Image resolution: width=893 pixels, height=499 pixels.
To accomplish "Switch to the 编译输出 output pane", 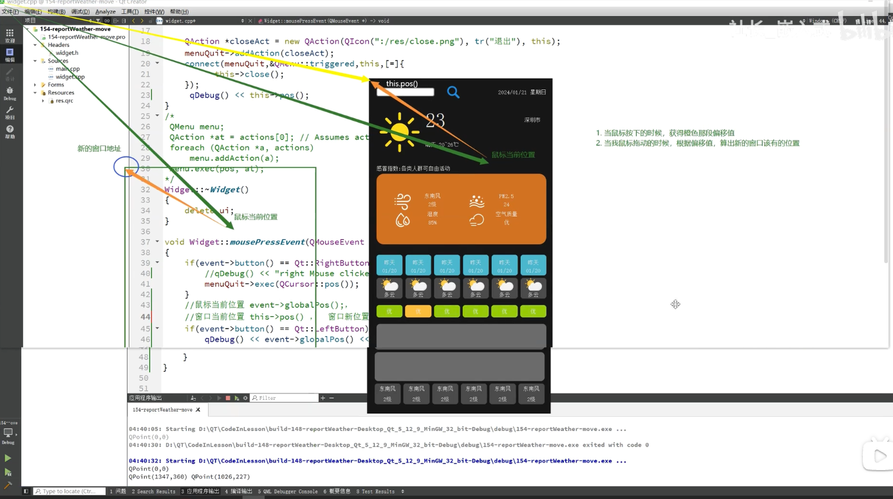I will point(238,491).
